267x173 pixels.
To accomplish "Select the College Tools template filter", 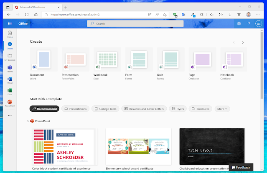I will point(105,109).
